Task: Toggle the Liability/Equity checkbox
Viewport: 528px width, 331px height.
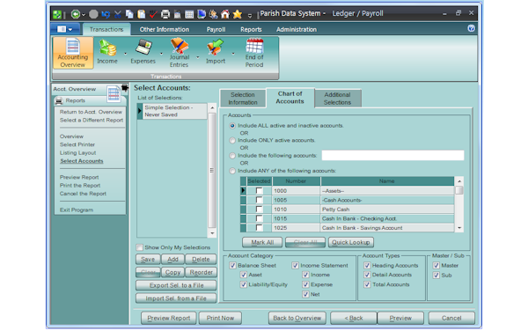Action: 244,284
